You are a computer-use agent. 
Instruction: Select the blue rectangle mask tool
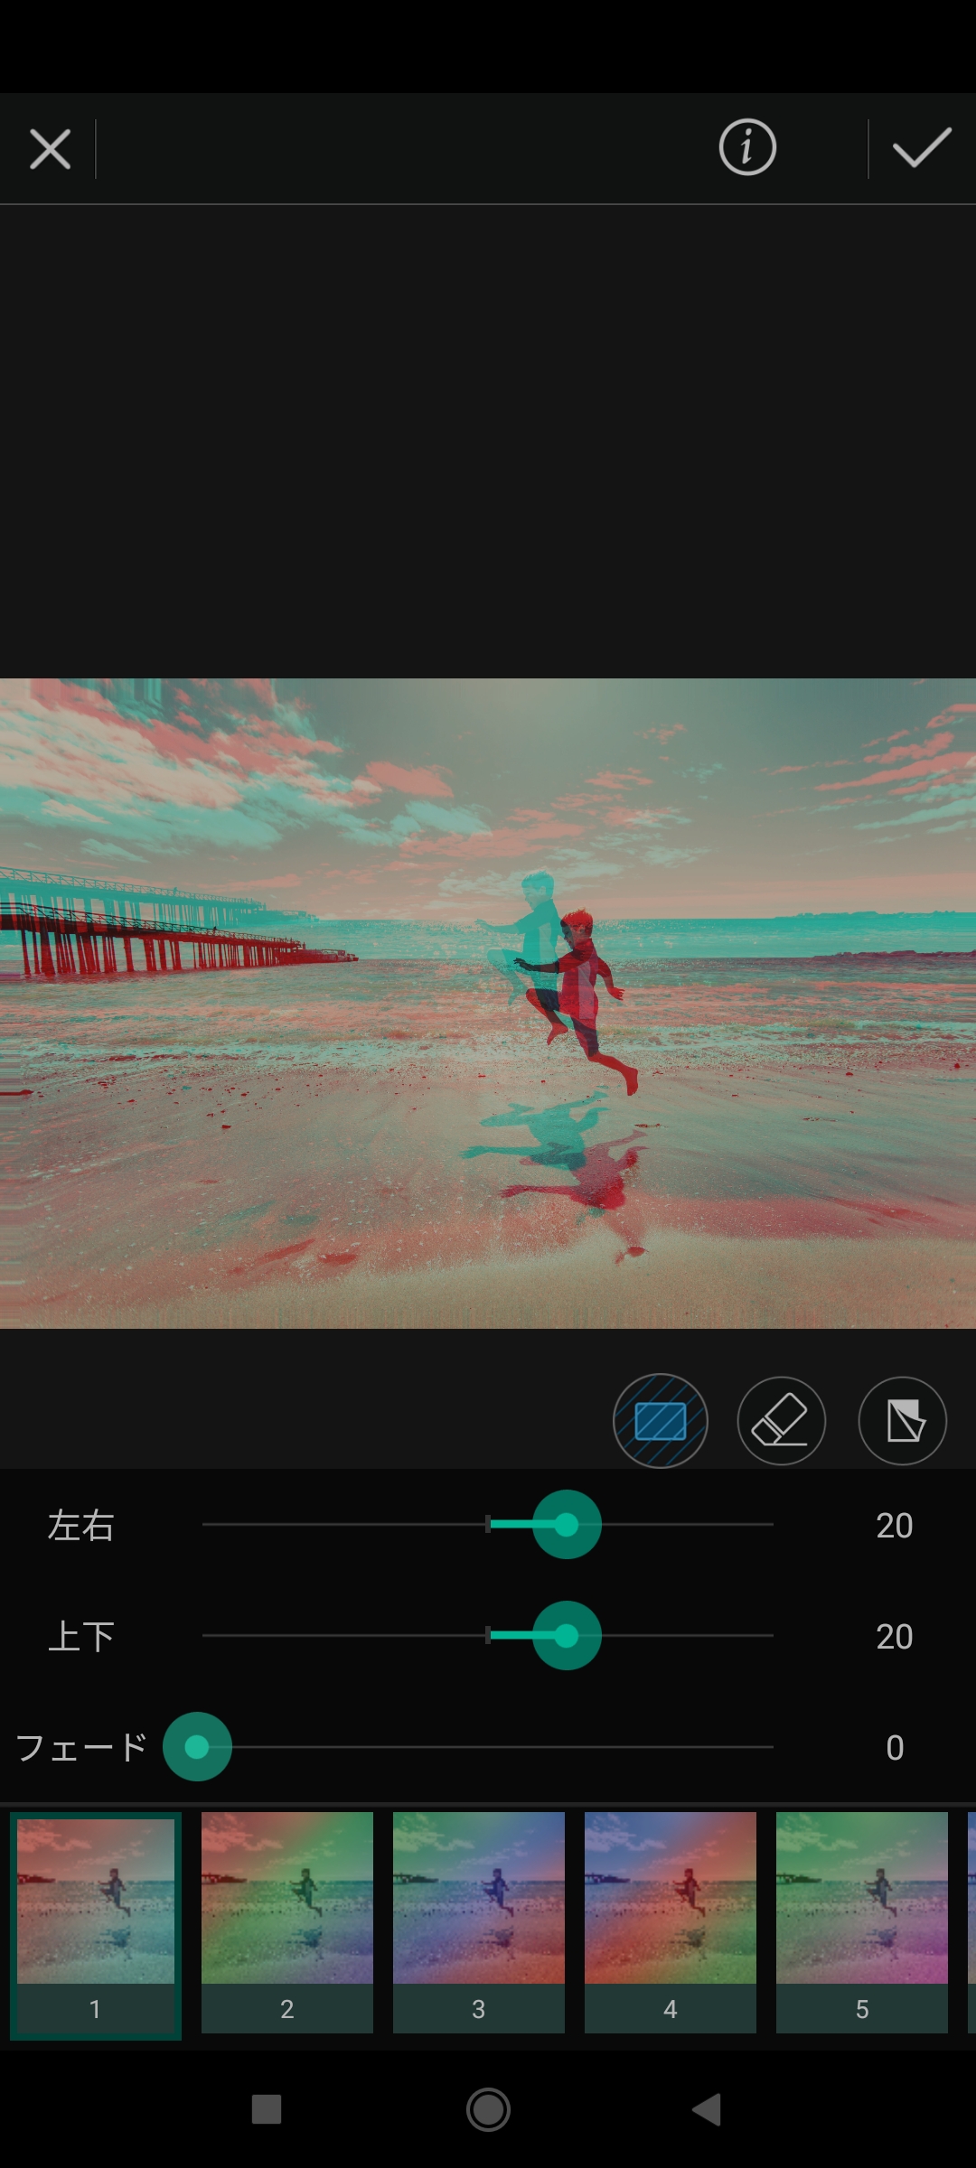click(661, 1421)
